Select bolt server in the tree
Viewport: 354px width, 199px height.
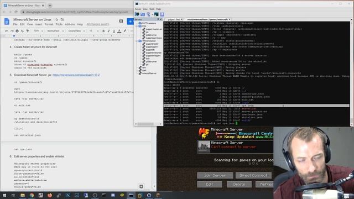[148, 59]
